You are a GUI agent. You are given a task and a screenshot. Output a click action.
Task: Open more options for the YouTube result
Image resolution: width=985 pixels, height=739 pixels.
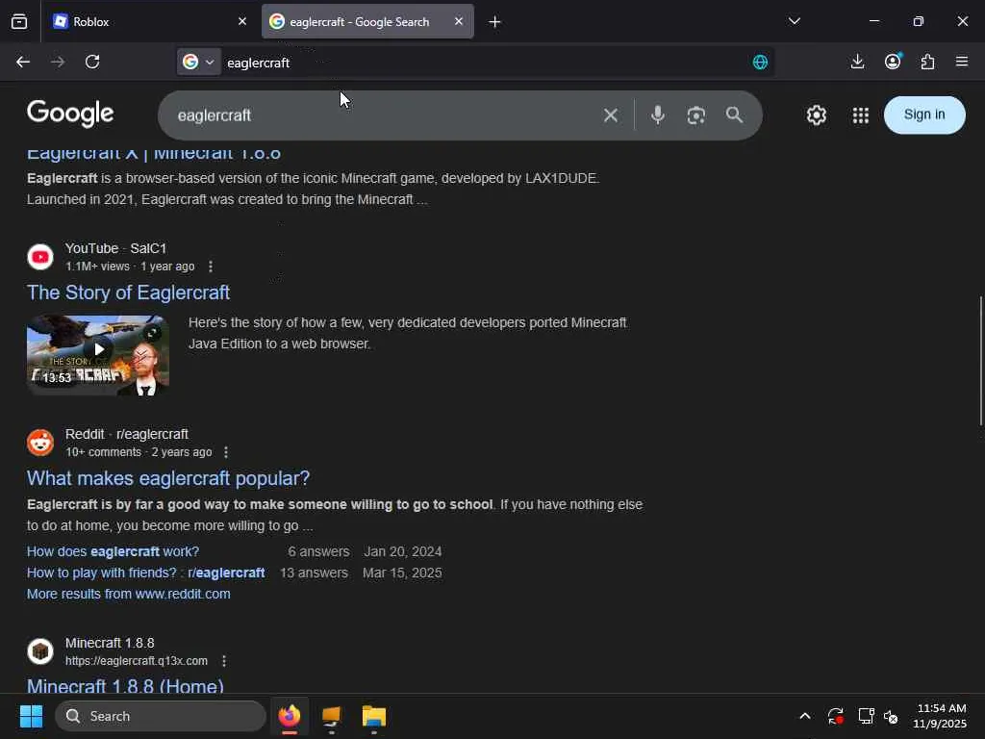211,267
